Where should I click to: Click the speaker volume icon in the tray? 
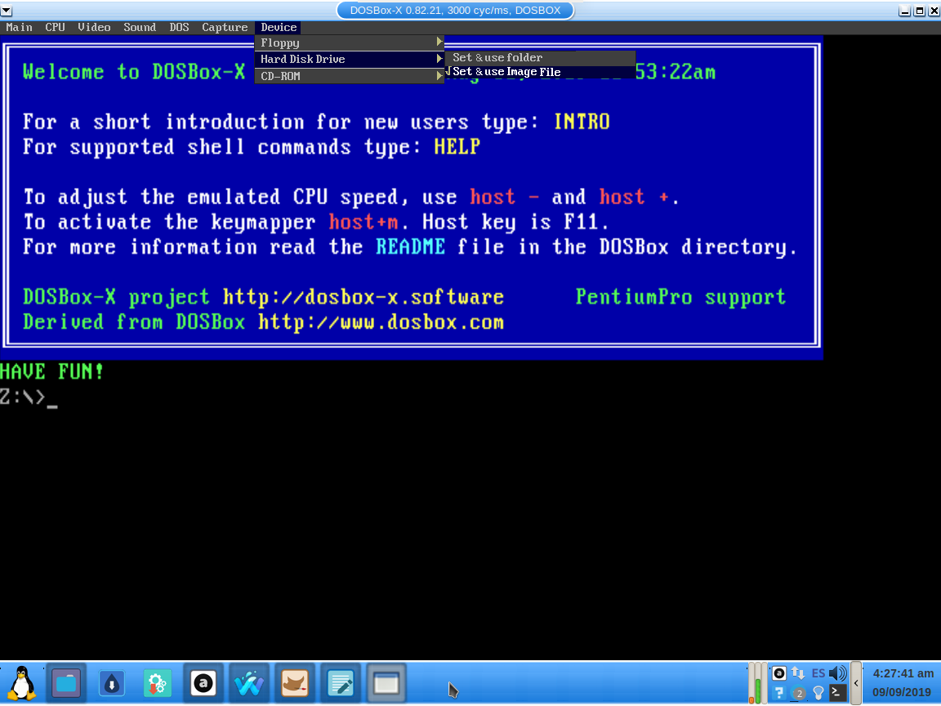(837, 673)
